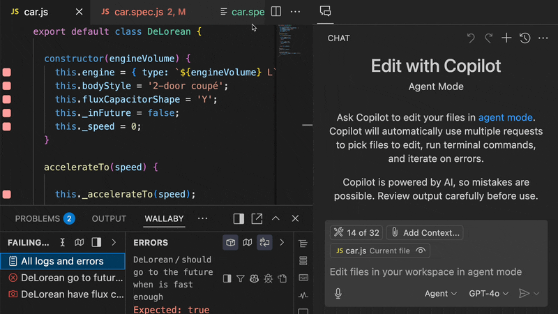Open the GPT-4o model picker
The height and width of the screenshot is (314, 558).
click(x=488, y=293)
